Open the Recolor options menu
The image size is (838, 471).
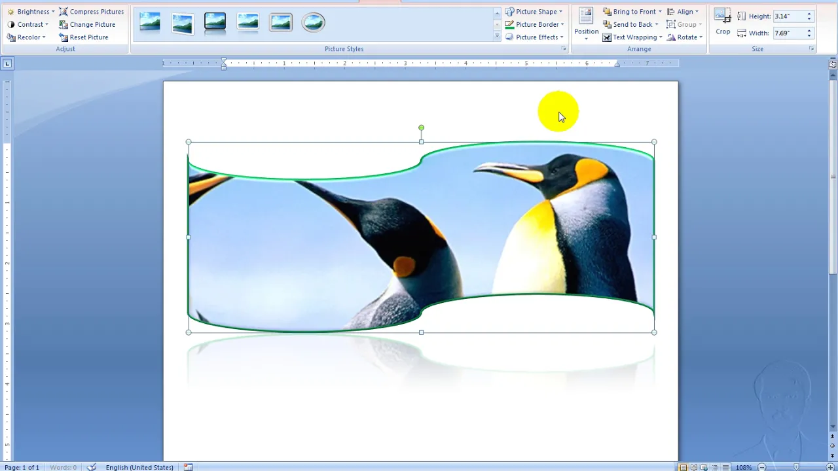pos(26,37)
